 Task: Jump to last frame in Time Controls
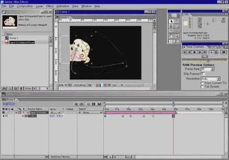click(205, 52)
